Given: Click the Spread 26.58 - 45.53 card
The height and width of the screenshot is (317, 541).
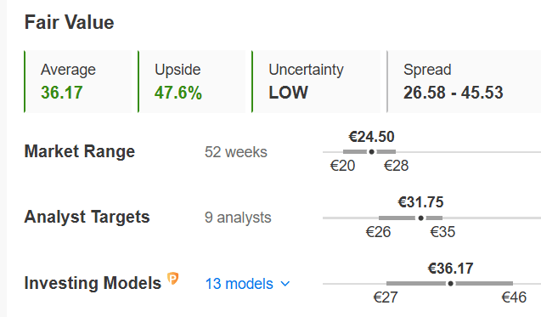Looking at the screenshot, I should click(x=464, y=82).
